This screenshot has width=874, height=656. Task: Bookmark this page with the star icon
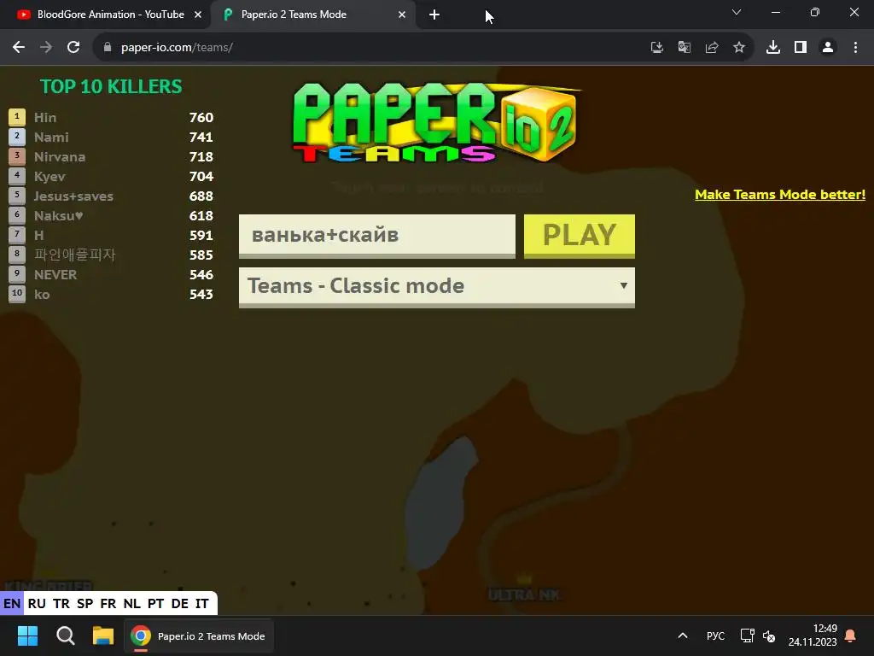[739, 48]
